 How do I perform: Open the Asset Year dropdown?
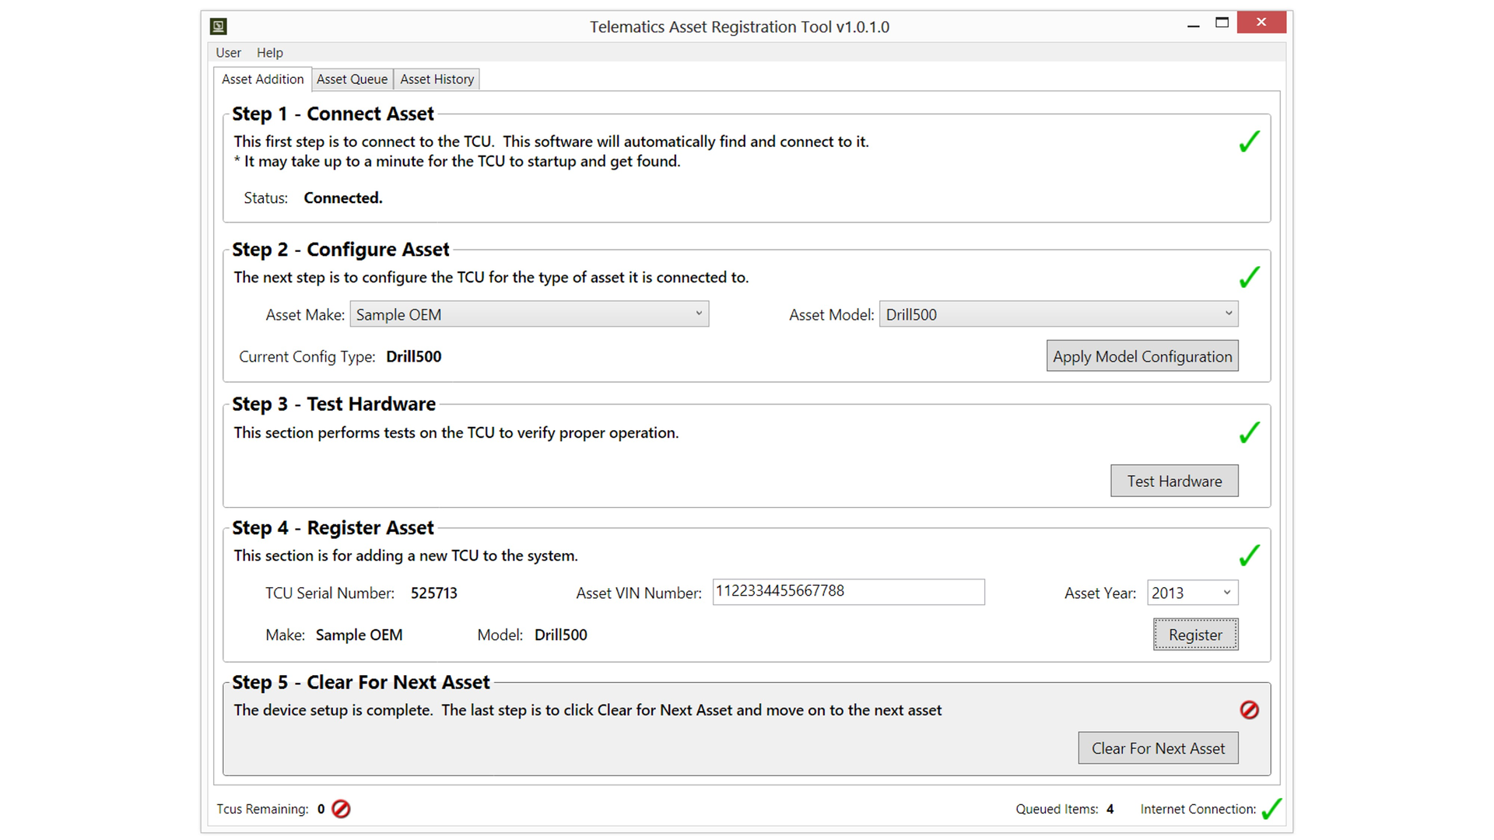(x=1192, y=593)
